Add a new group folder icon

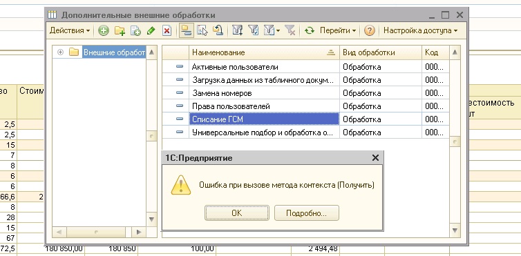click(120, 31)
